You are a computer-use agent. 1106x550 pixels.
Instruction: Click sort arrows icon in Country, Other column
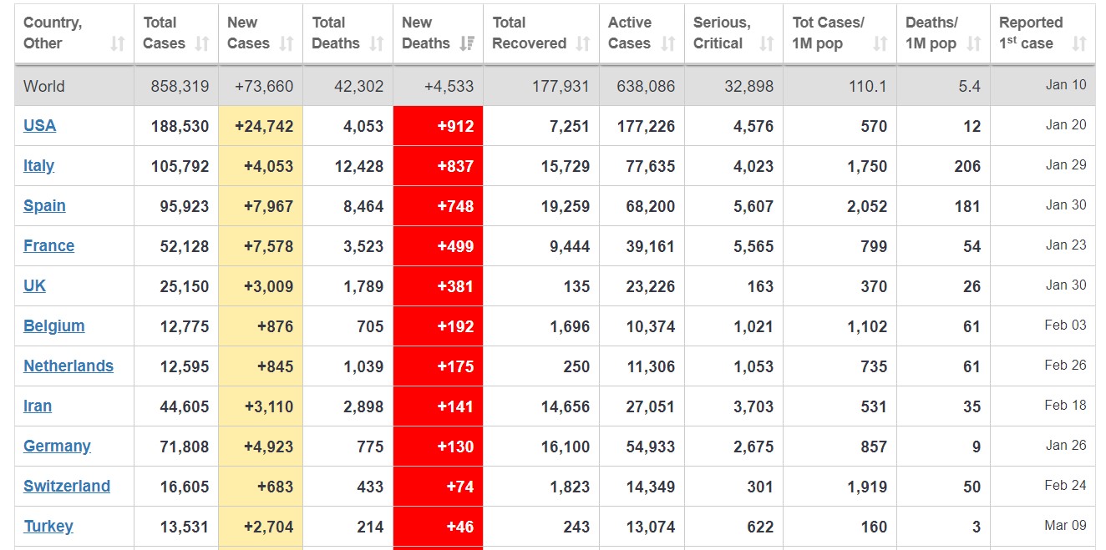118,43
